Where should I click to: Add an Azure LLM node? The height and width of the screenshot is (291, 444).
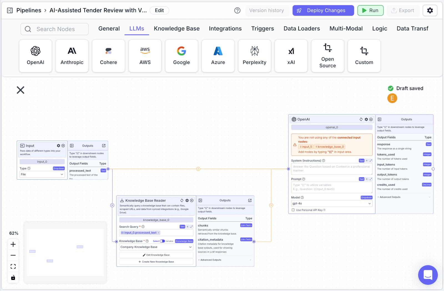point(218,56)
